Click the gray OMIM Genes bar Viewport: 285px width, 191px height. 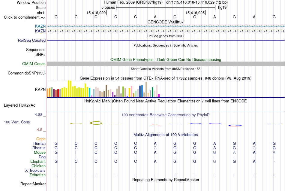166,64
